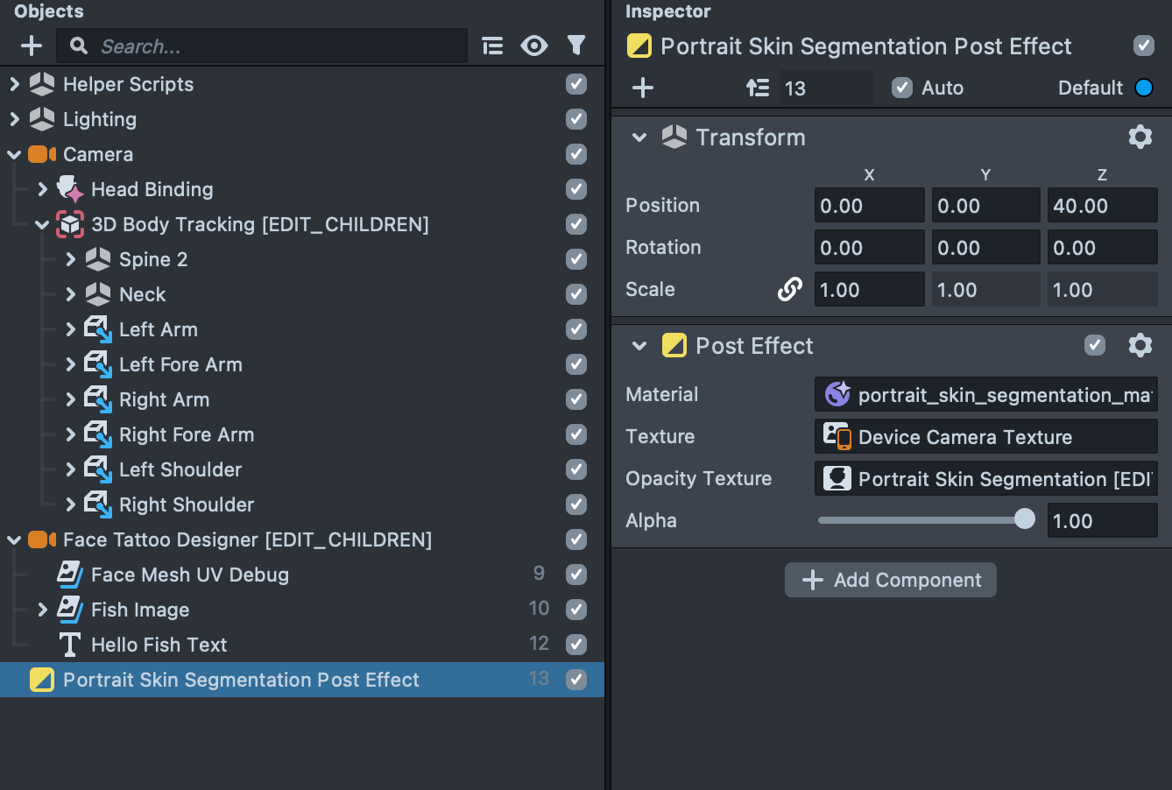Image resolution: width=1172 pixels, height=790 pixels.
Task: Disable the Post Effect component checkbox
Action: 1095,345
